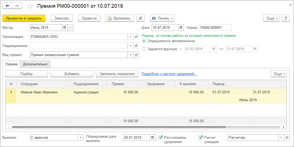Click the paperclip attachments icon

(x=141, y=18)
